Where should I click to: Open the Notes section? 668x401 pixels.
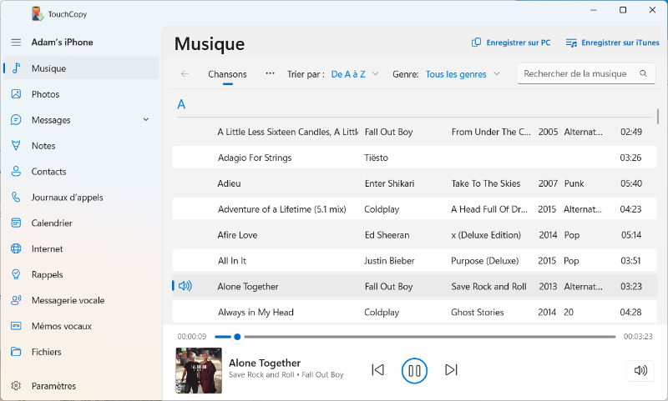pos(43,146)
